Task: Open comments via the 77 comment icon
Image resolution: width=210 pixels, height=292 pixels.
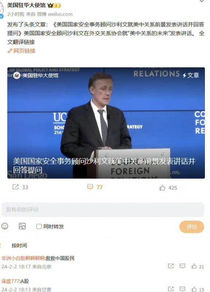Action: [x=90, y=187]
